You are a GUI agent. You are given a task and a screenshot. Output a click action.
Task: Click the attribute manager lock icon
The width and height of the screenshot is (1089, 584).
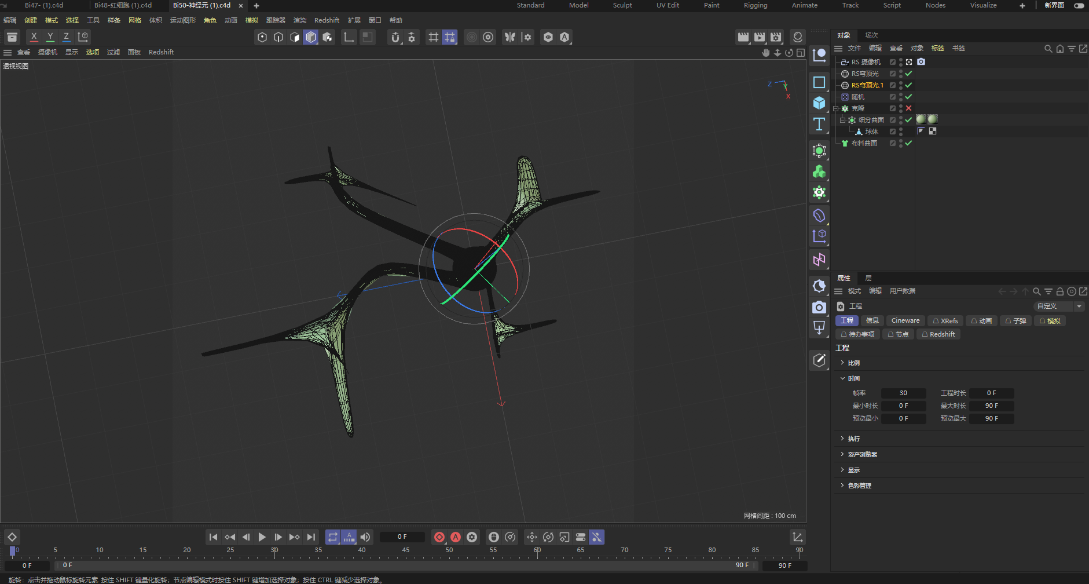[1060, 291]
